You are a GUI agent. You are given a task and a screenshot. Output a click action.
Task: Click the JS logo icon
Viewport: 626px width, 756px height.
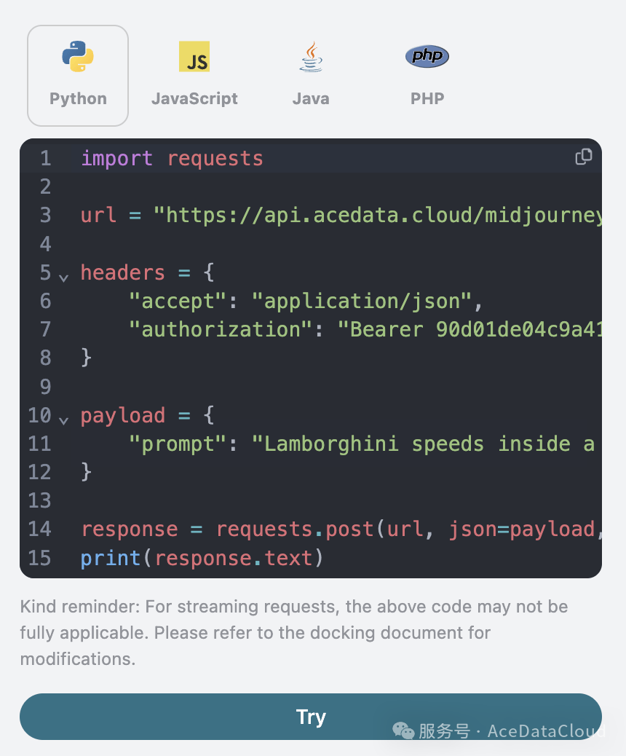[x=194, y=56]
